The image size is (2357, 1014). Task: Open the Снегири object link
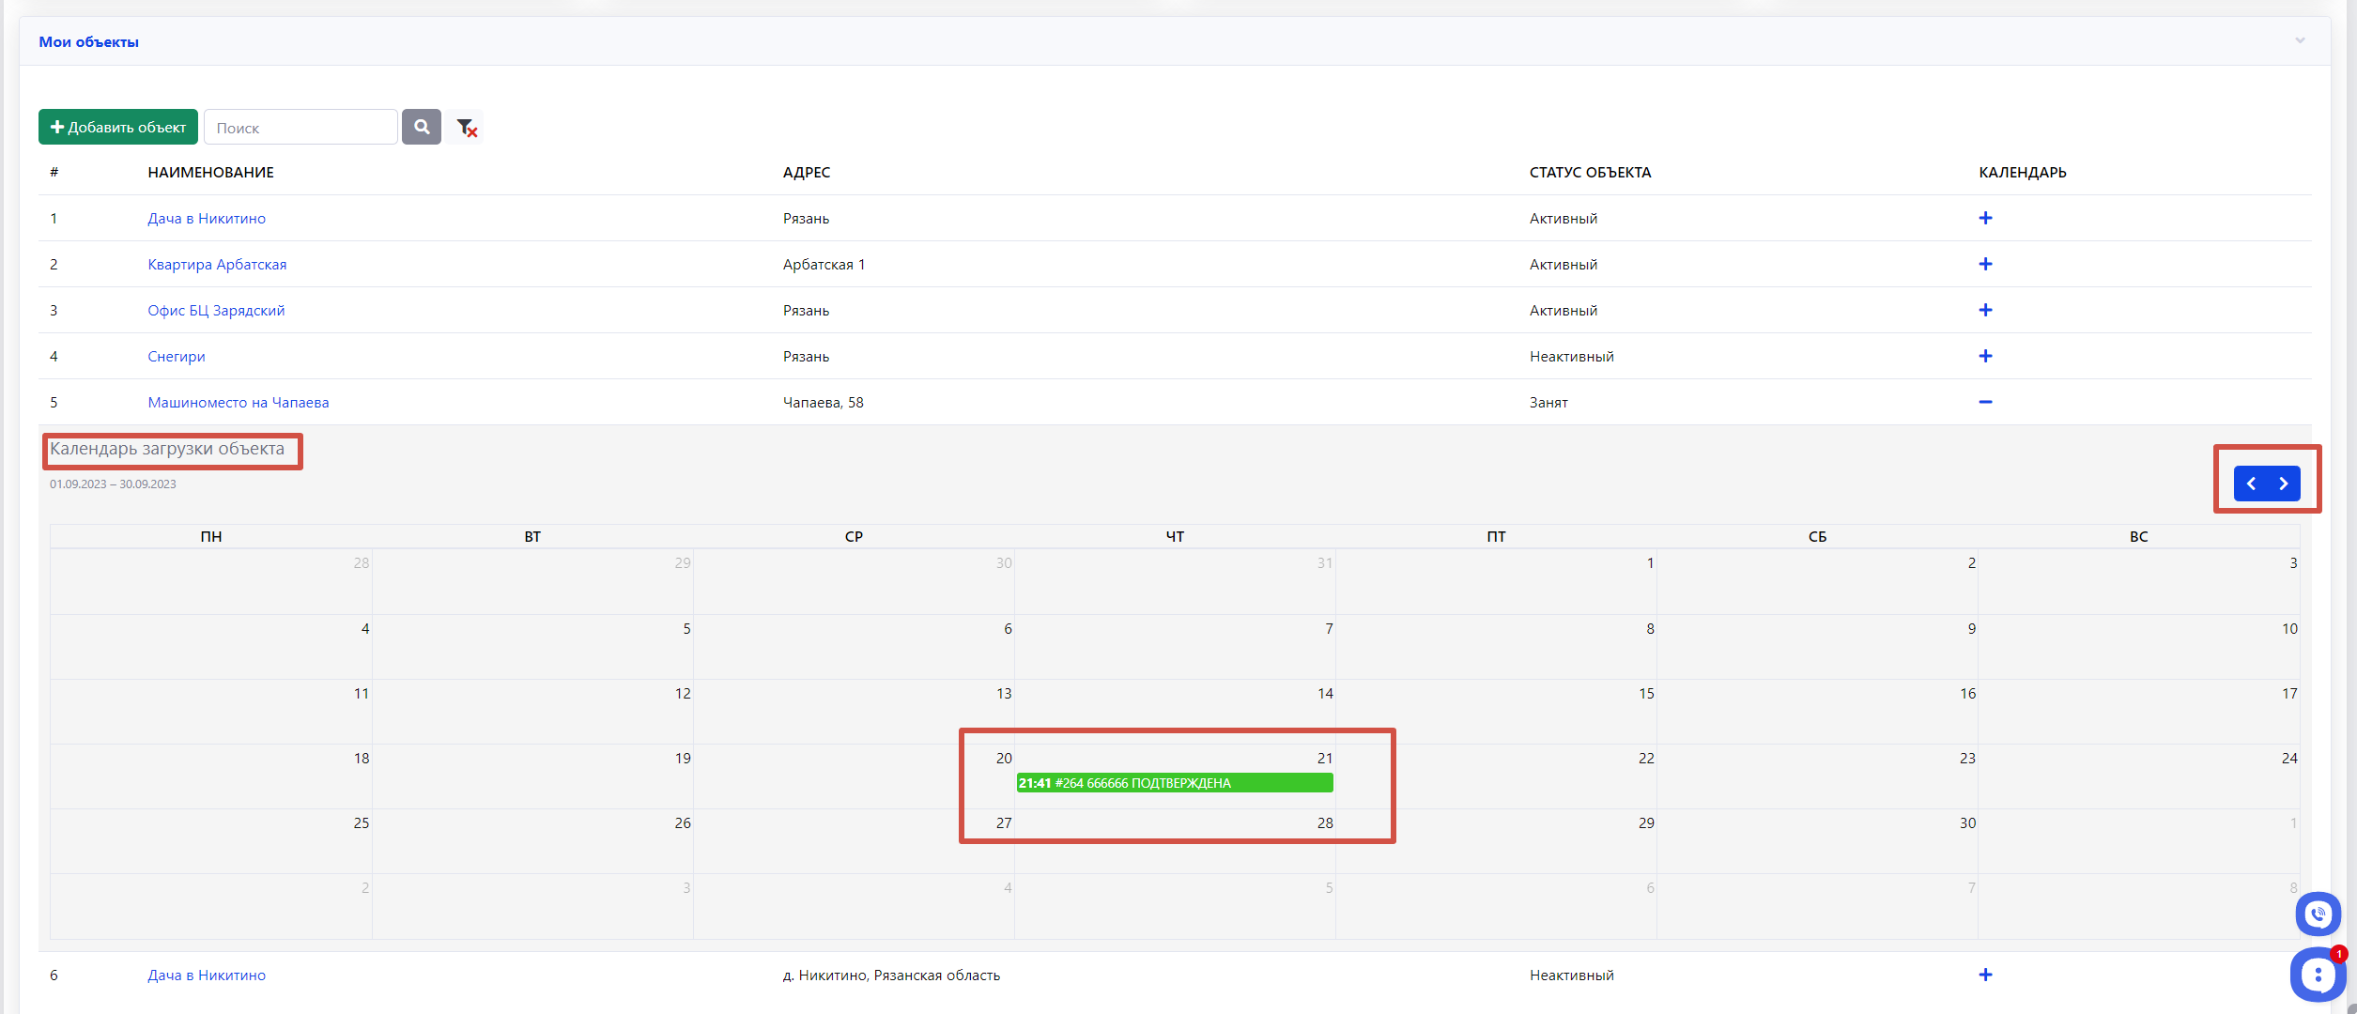pos(177,356)
